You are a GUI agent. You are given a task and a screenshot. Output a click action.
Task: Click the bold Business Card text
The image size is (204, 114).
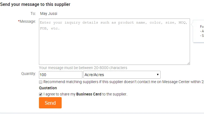[89, 94]
